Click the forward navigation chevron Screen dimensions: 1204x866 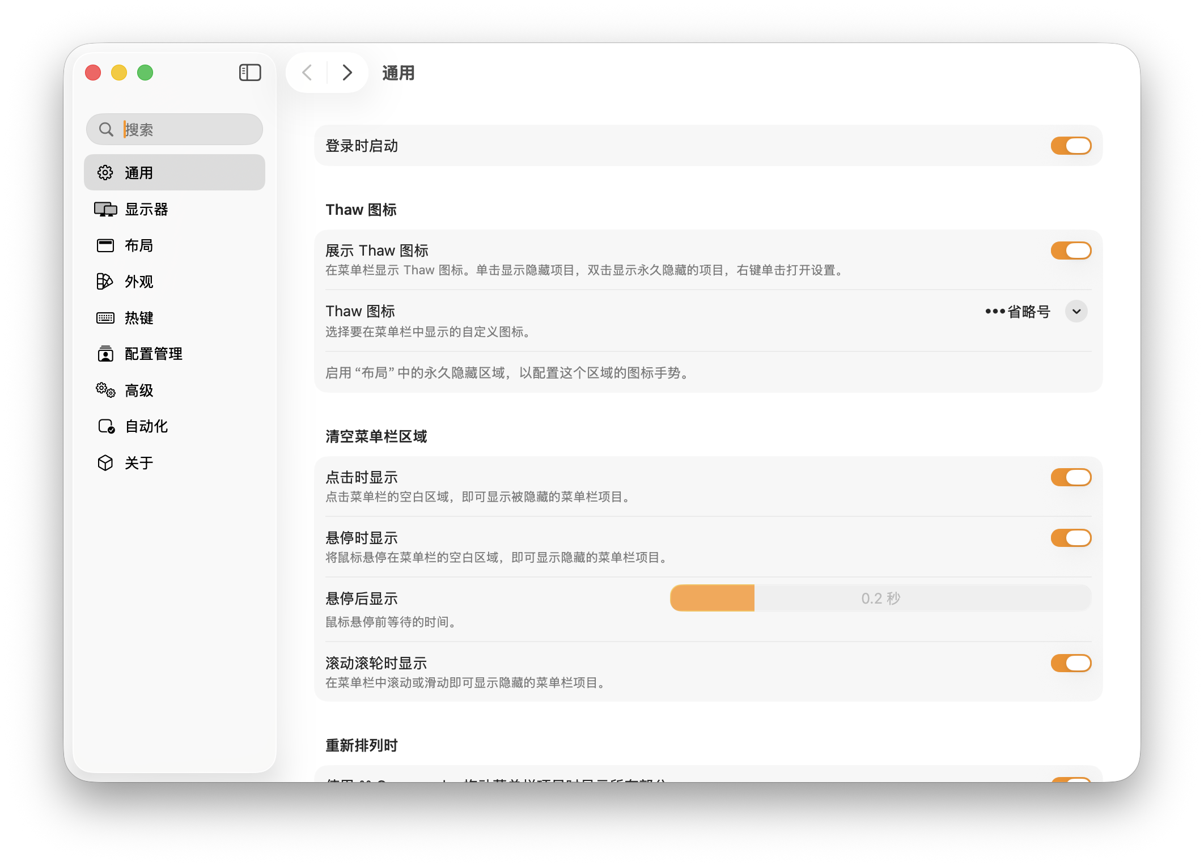click(x=347, y=73)
